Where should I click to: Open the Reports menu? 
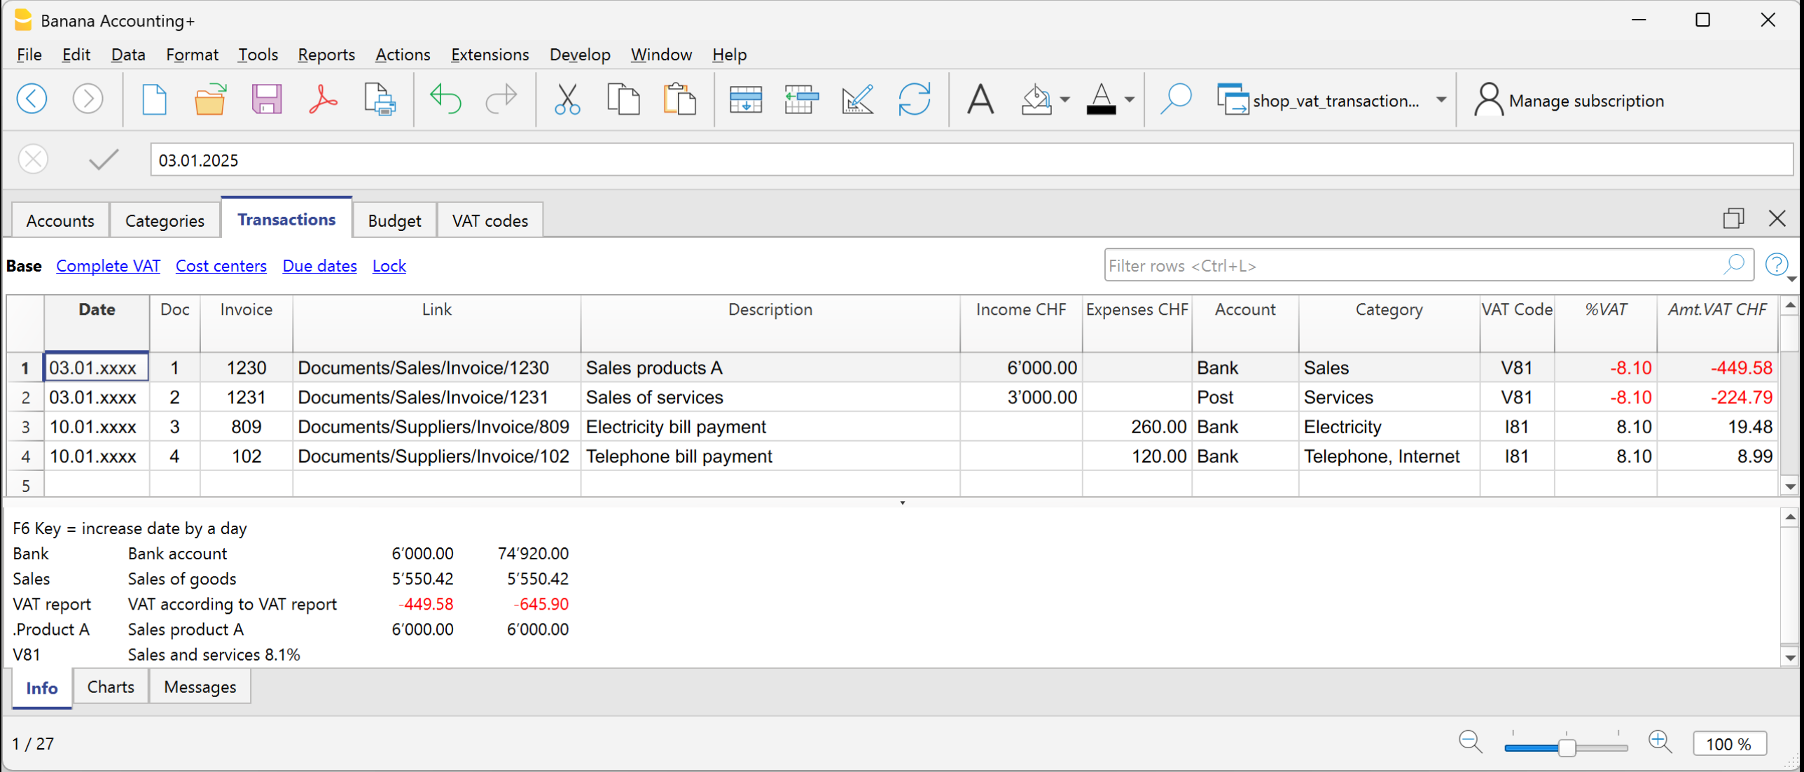click(326, 55)
